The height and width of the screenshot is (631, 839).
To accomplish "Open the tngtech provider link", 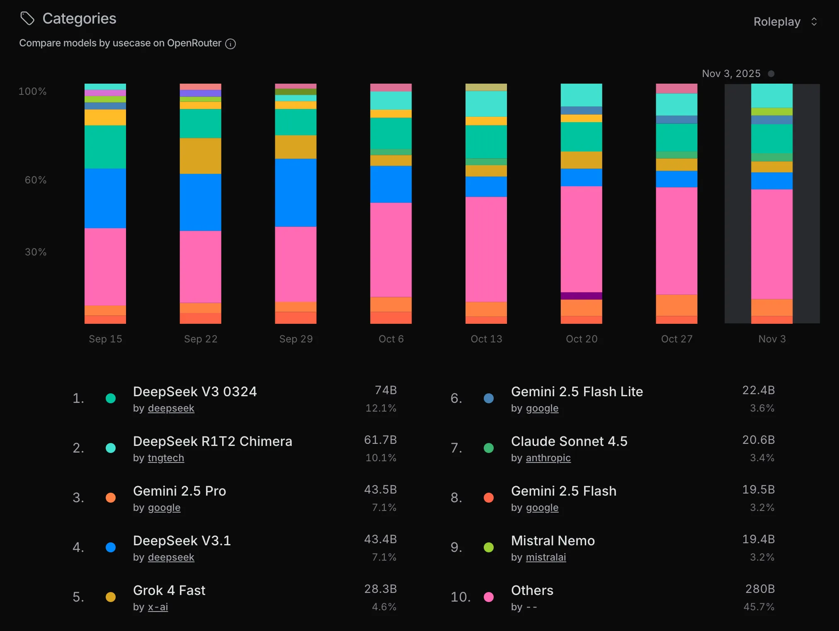I will [166, 458].
